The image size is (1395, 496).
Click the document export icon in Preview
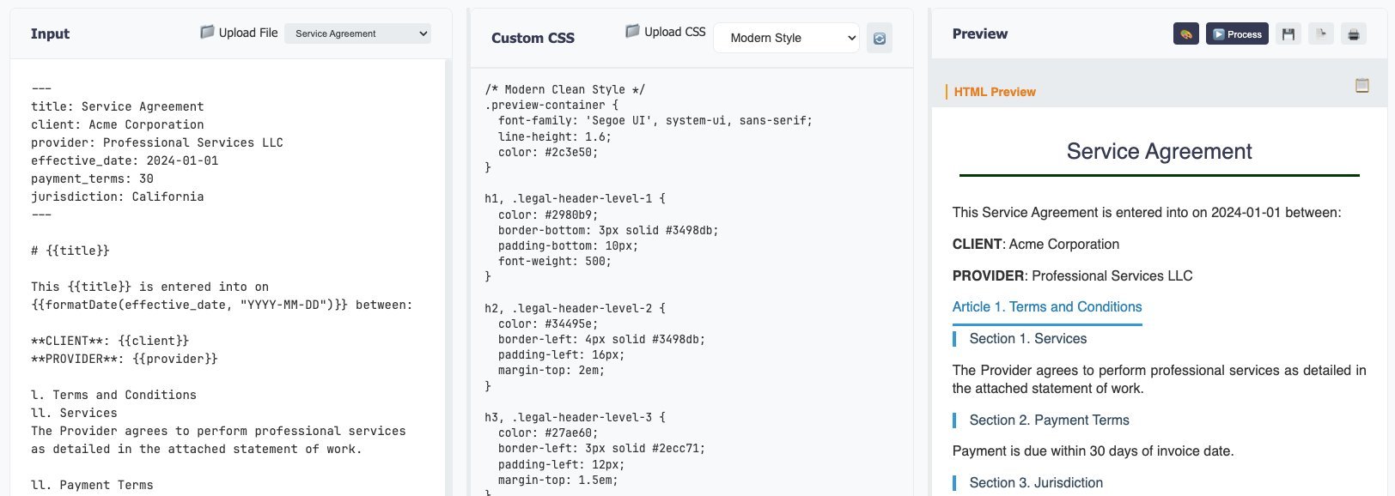1321,34
